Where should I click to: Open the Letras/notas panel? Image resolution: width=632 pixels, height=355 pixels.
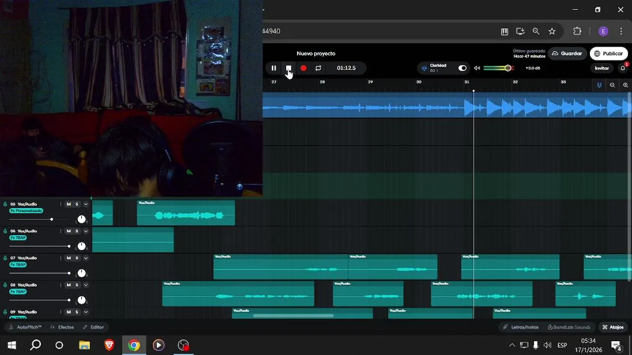click(521, 327)
